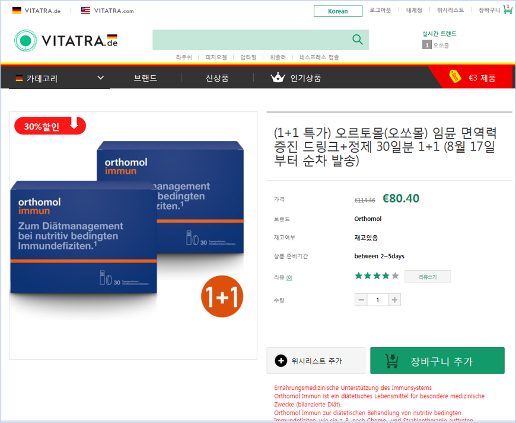Viewport: 516px width, 423px height.
Task: Open the review count (0) link
Action: 289,277
